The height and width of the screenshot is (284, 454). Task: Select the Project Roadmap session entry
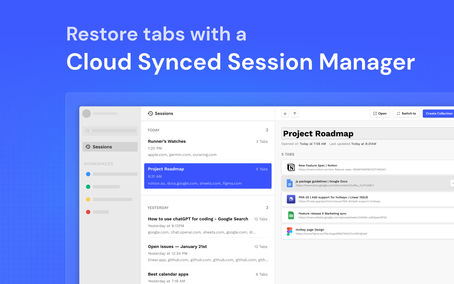207,176
